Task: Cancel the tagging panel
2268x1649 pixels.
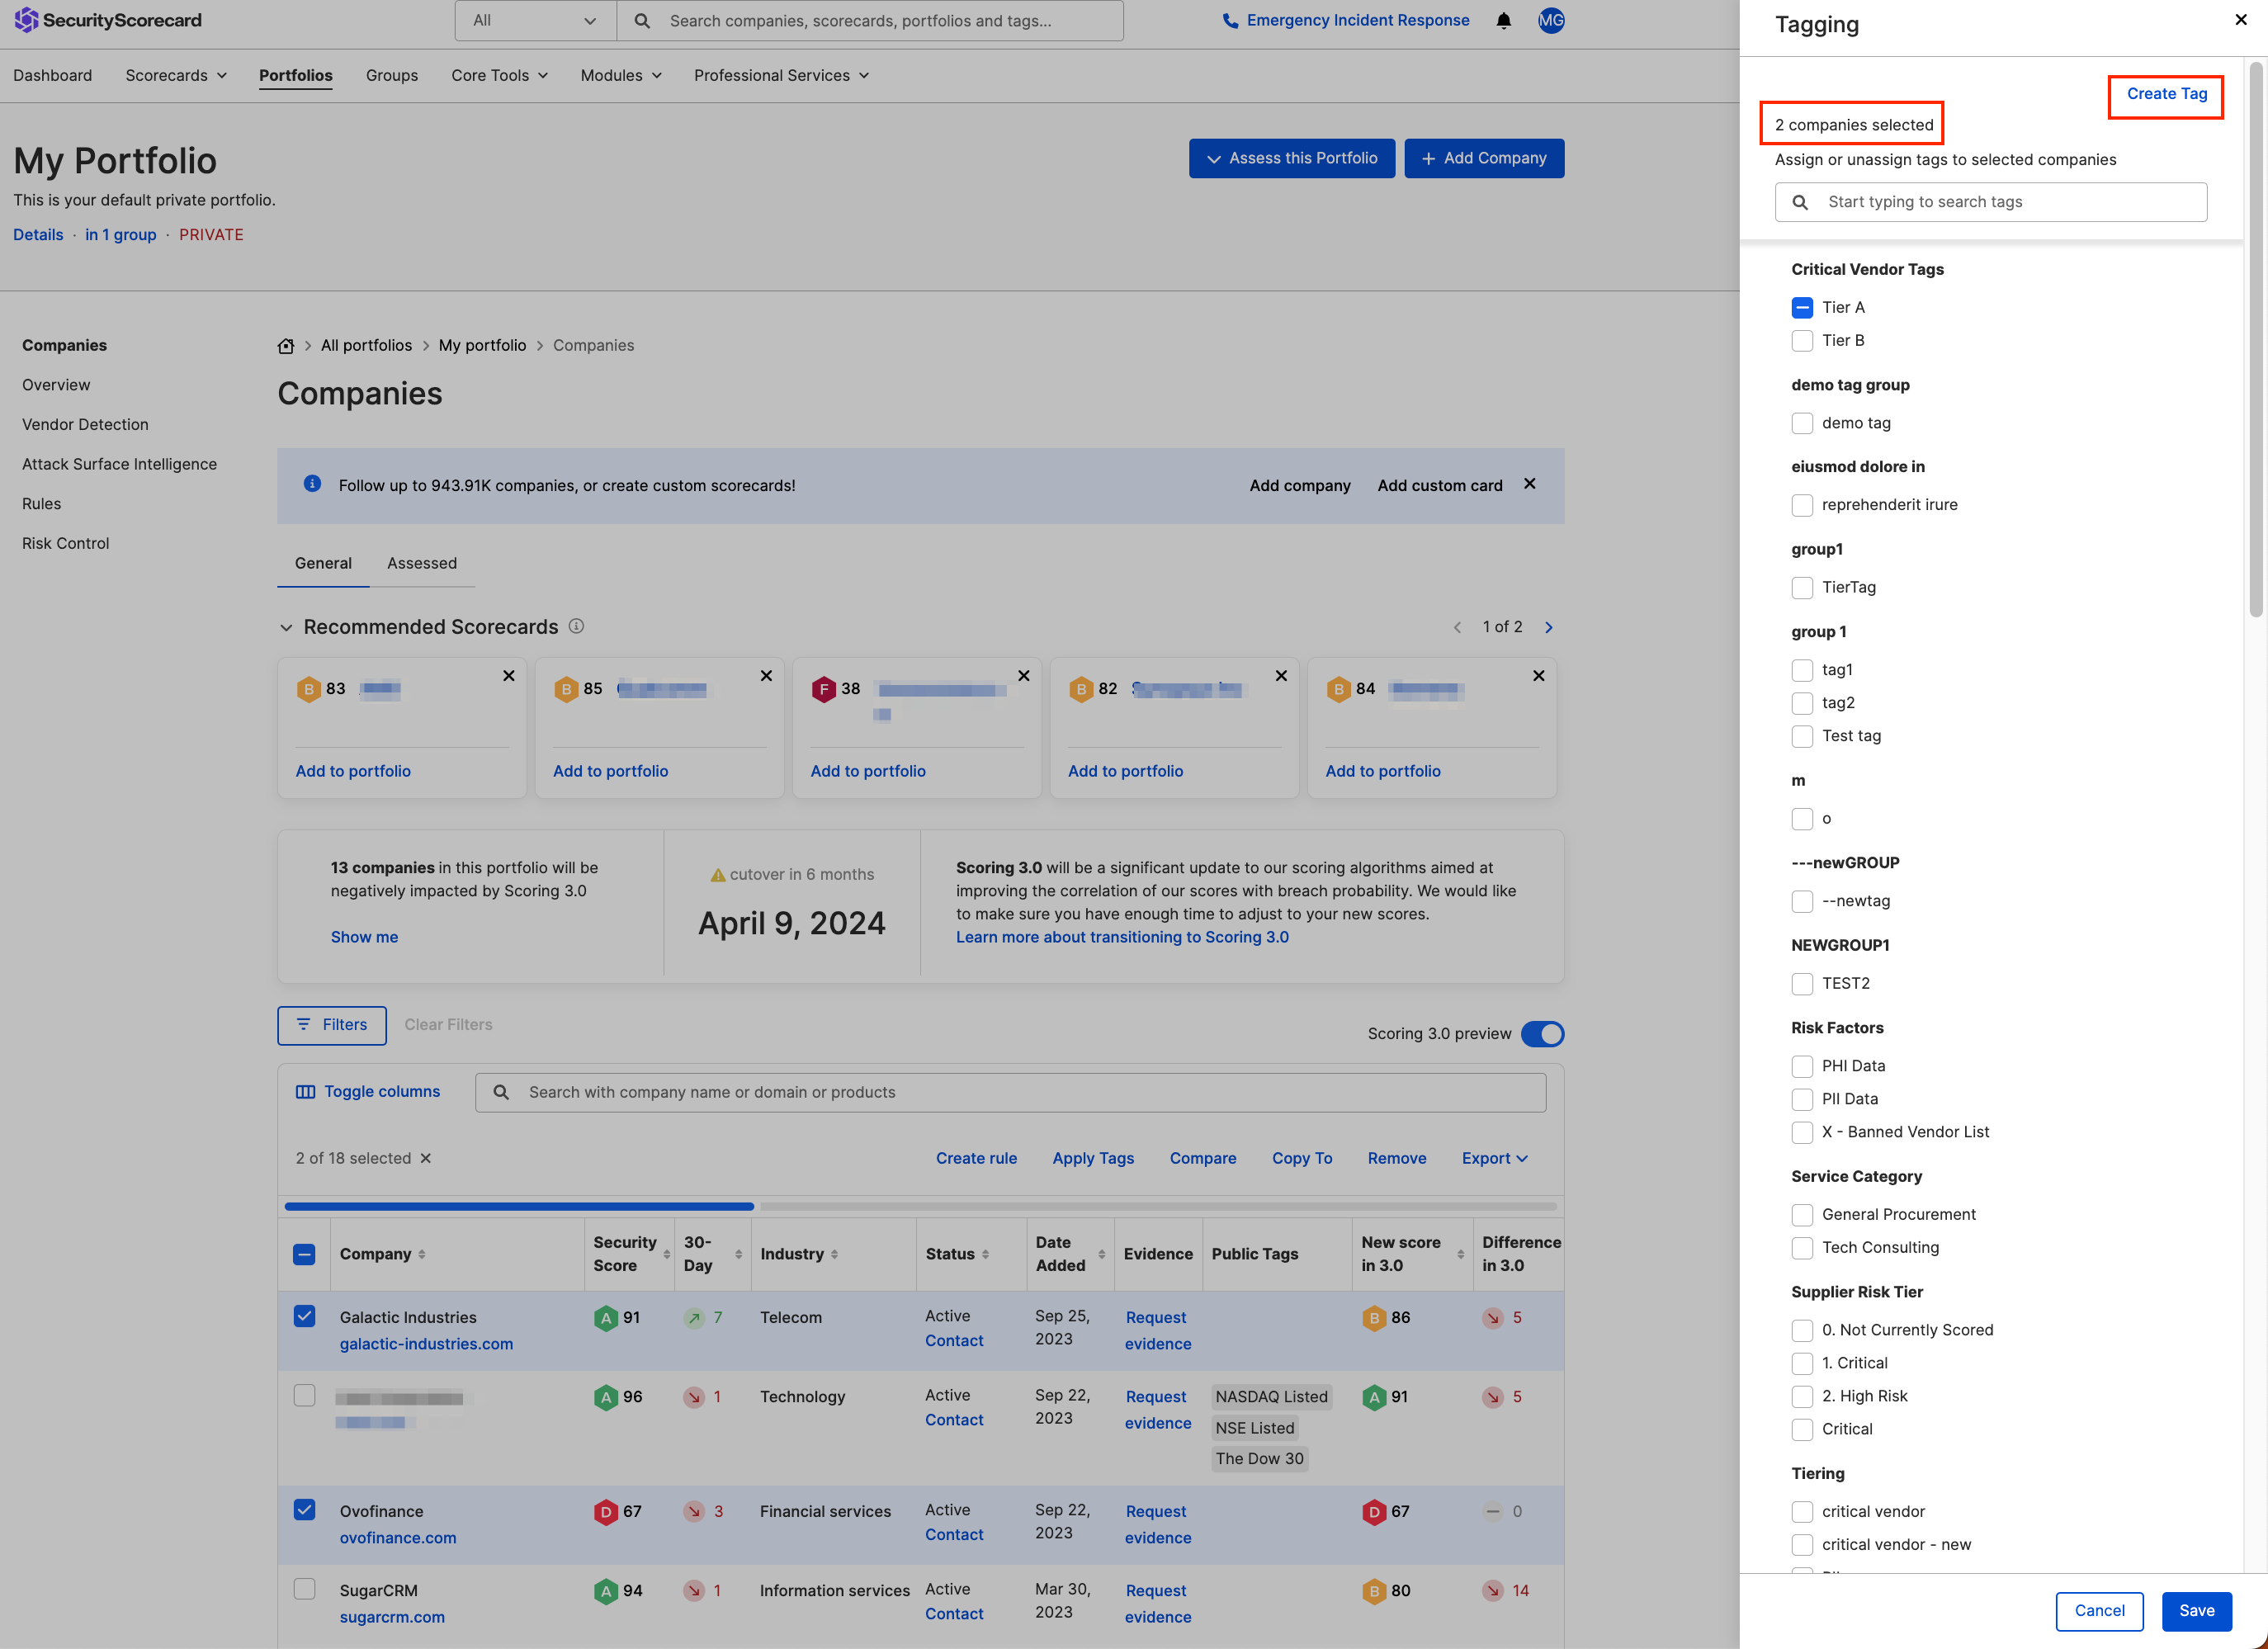Action: 2099,1611
